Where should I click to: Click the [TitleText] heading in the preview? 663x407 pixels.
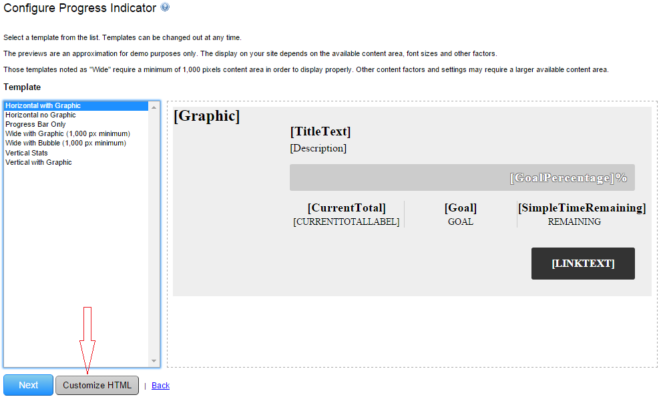point(319,131)
